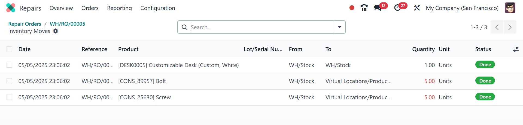Open the Reporting menu

119,8
